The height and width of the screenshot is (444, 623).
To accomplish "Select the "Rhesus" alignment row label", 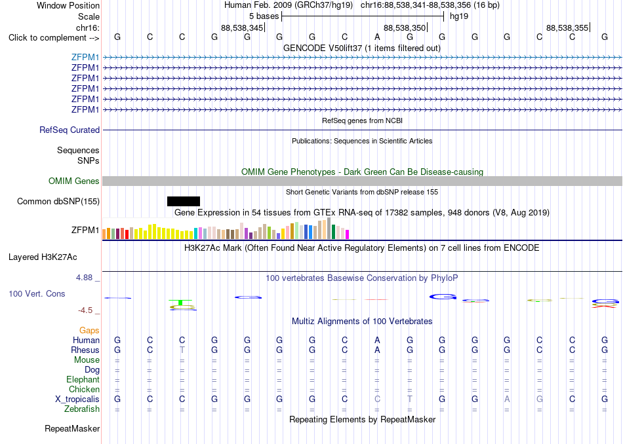I will click(85, 350).
